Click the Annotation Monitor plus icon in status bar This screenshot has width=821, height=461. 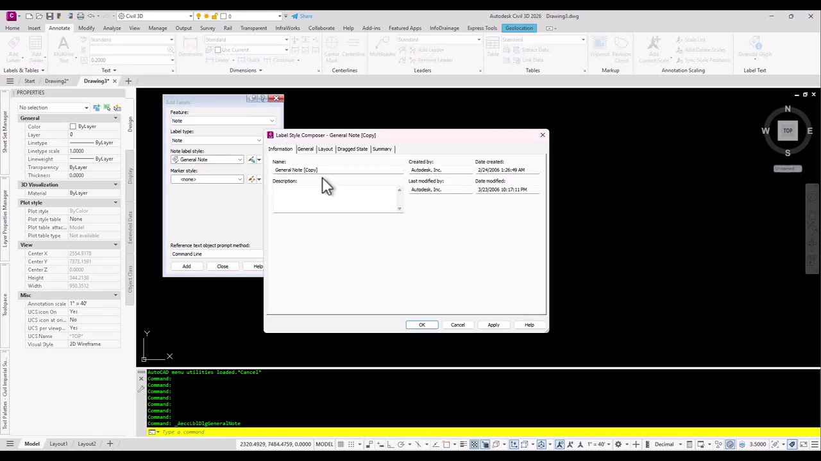(636, 444)
